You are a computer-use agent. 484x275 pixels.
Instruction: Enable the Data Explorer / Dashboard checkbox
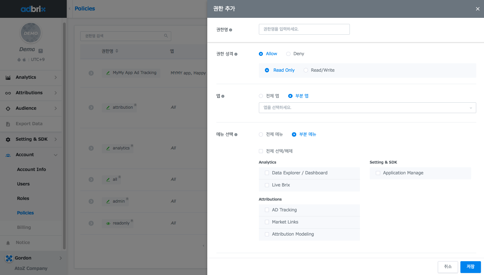[x=267, y=173]
